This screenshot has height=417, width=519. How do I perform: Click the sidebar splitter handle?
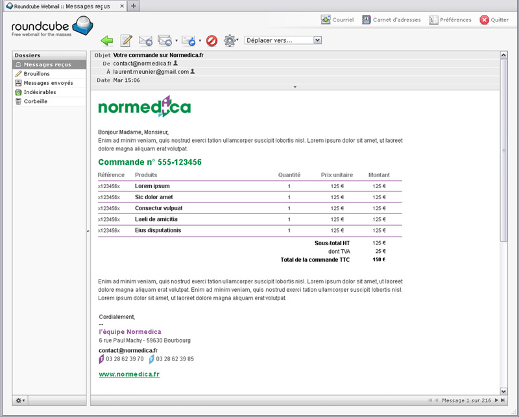point(88,231)
